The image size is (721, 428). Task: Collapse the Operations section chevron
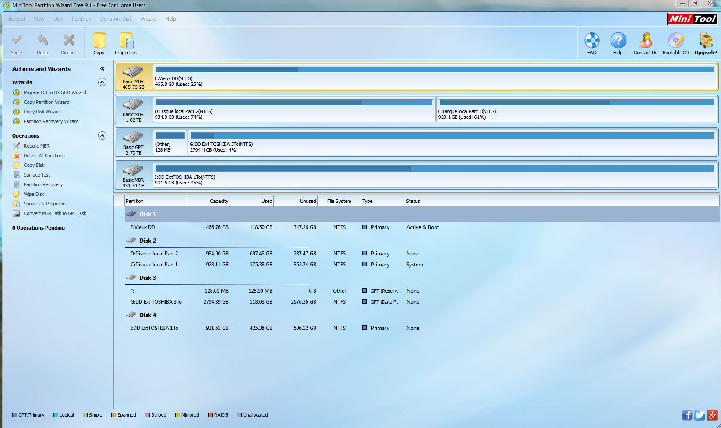[102, 136]
